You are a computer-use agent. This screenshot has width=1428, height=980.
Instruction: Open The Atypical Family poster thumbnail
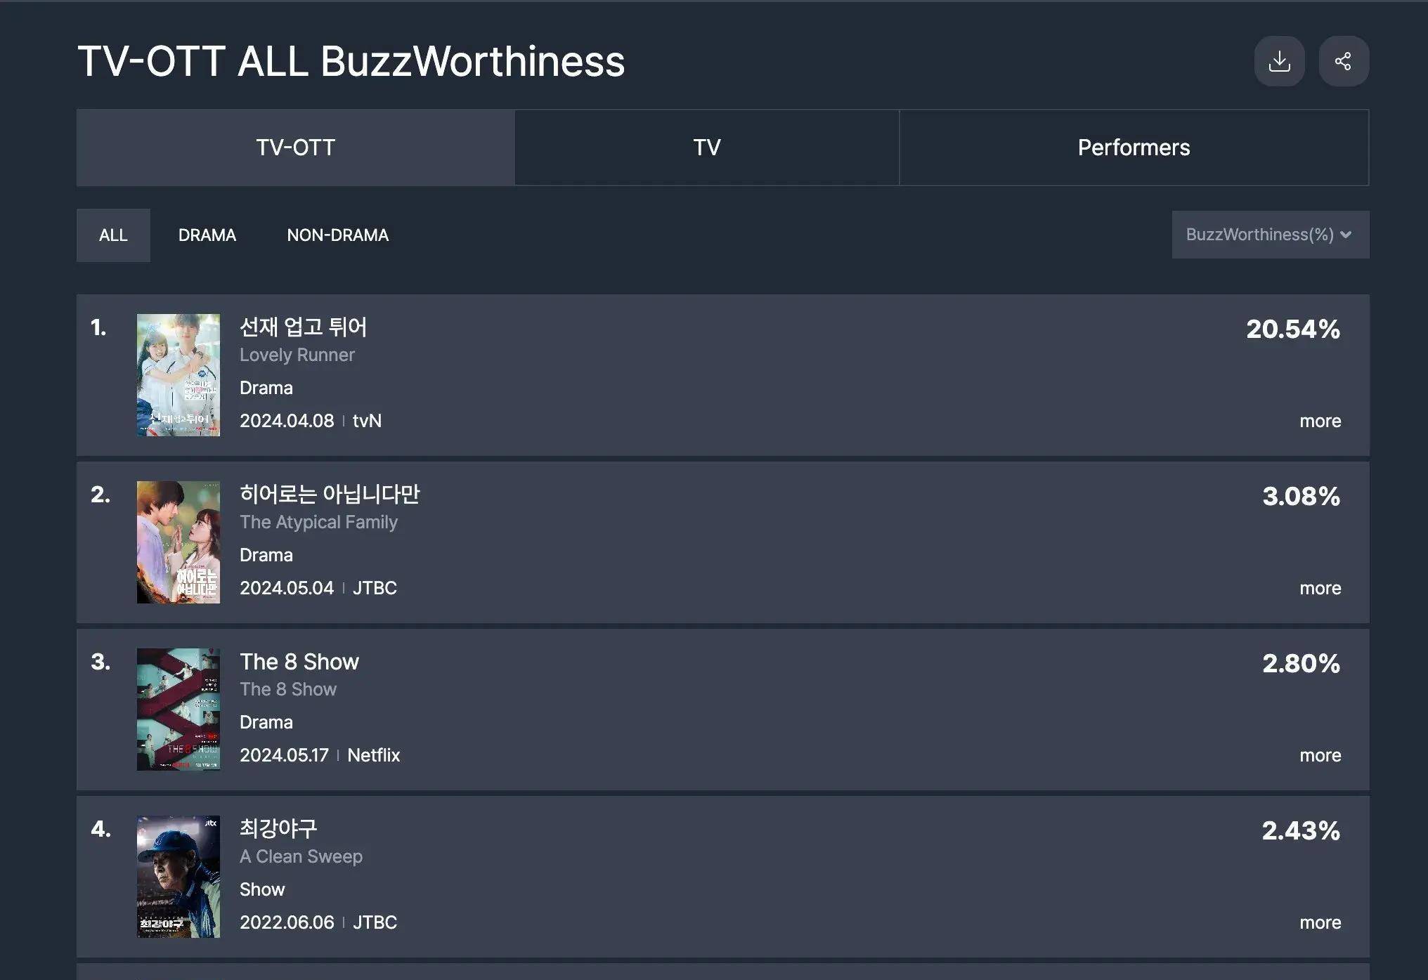click(x=178, y=542)
